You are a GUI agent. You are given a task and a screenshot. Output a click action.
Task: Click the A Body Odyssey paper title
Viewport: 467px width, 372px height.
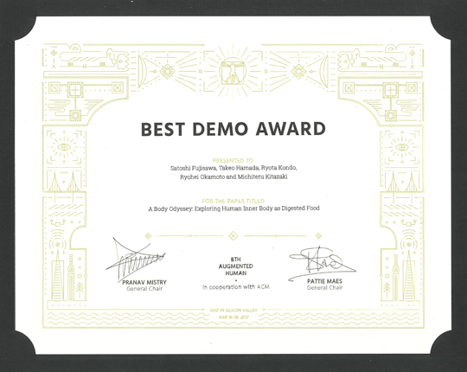pos(233,208)
